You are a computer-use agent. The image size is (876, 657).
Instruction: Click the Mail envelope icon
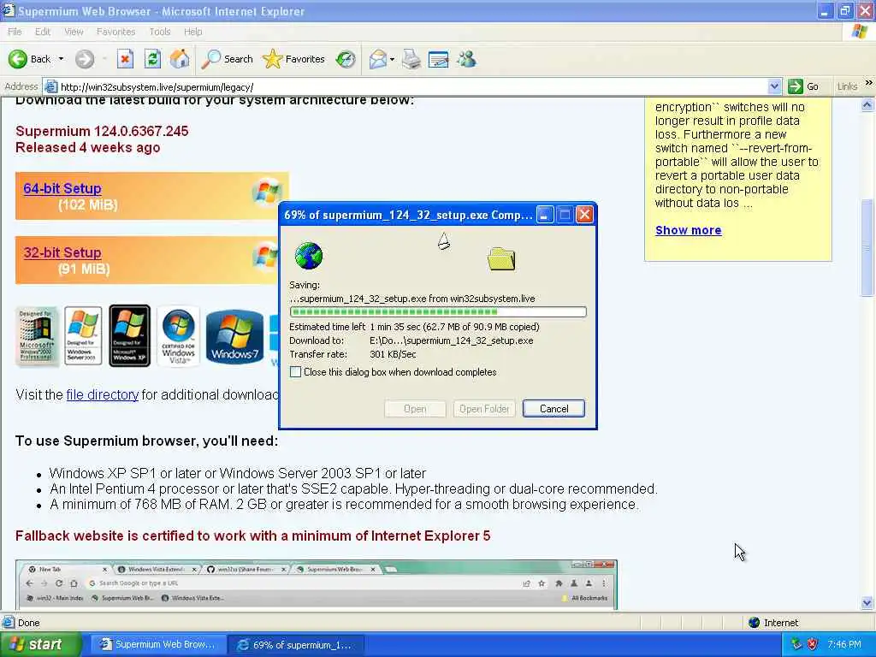pyautogui.click(x=378, y=59)
